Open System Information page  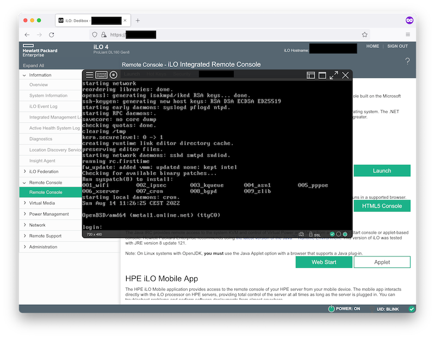pos(48,96)
